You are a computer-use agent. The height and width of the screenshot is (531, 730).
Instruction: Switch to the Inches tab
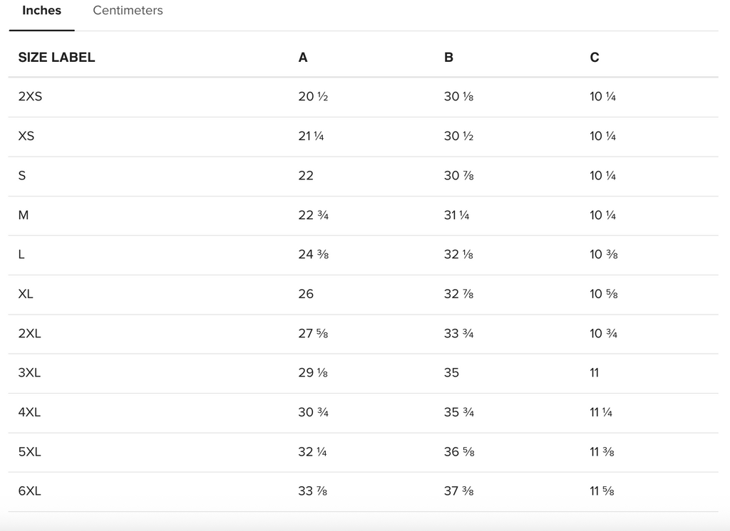click(41, 11)
